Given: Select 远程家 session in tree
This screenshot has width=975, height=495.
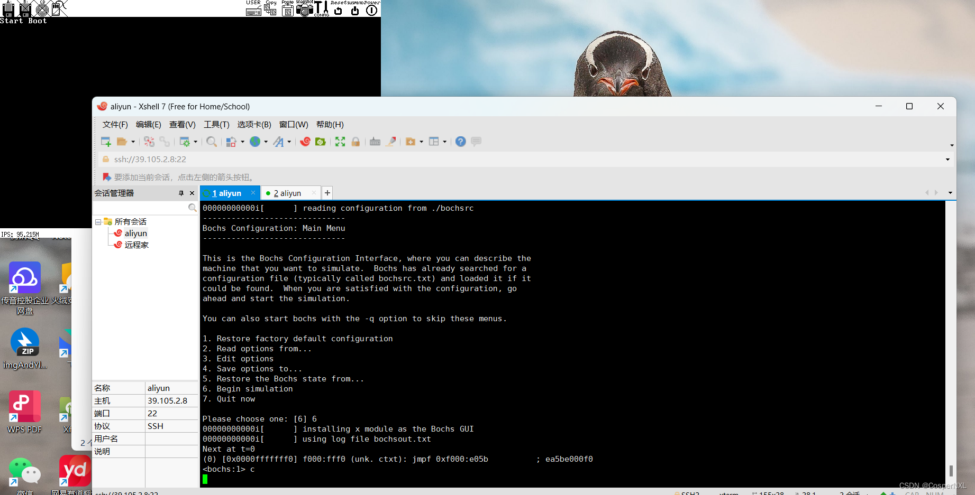Looking at the screenshot, I should 136,245.
